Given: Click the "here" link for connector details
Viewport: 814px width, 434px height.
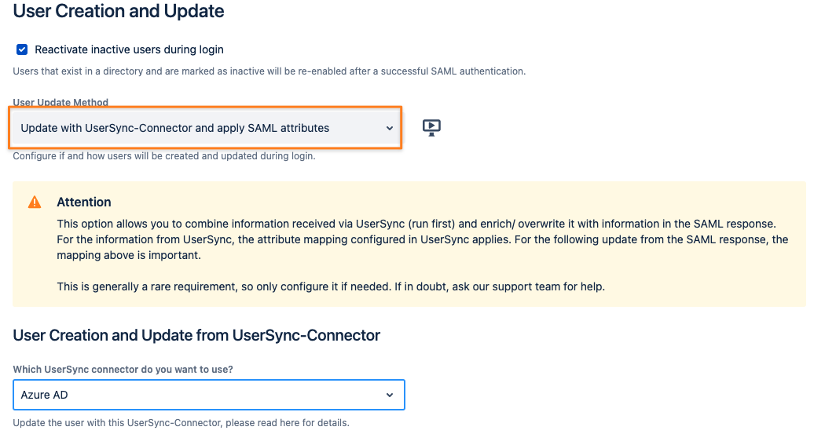Looking at the screenshot, I should click(289, 423).
